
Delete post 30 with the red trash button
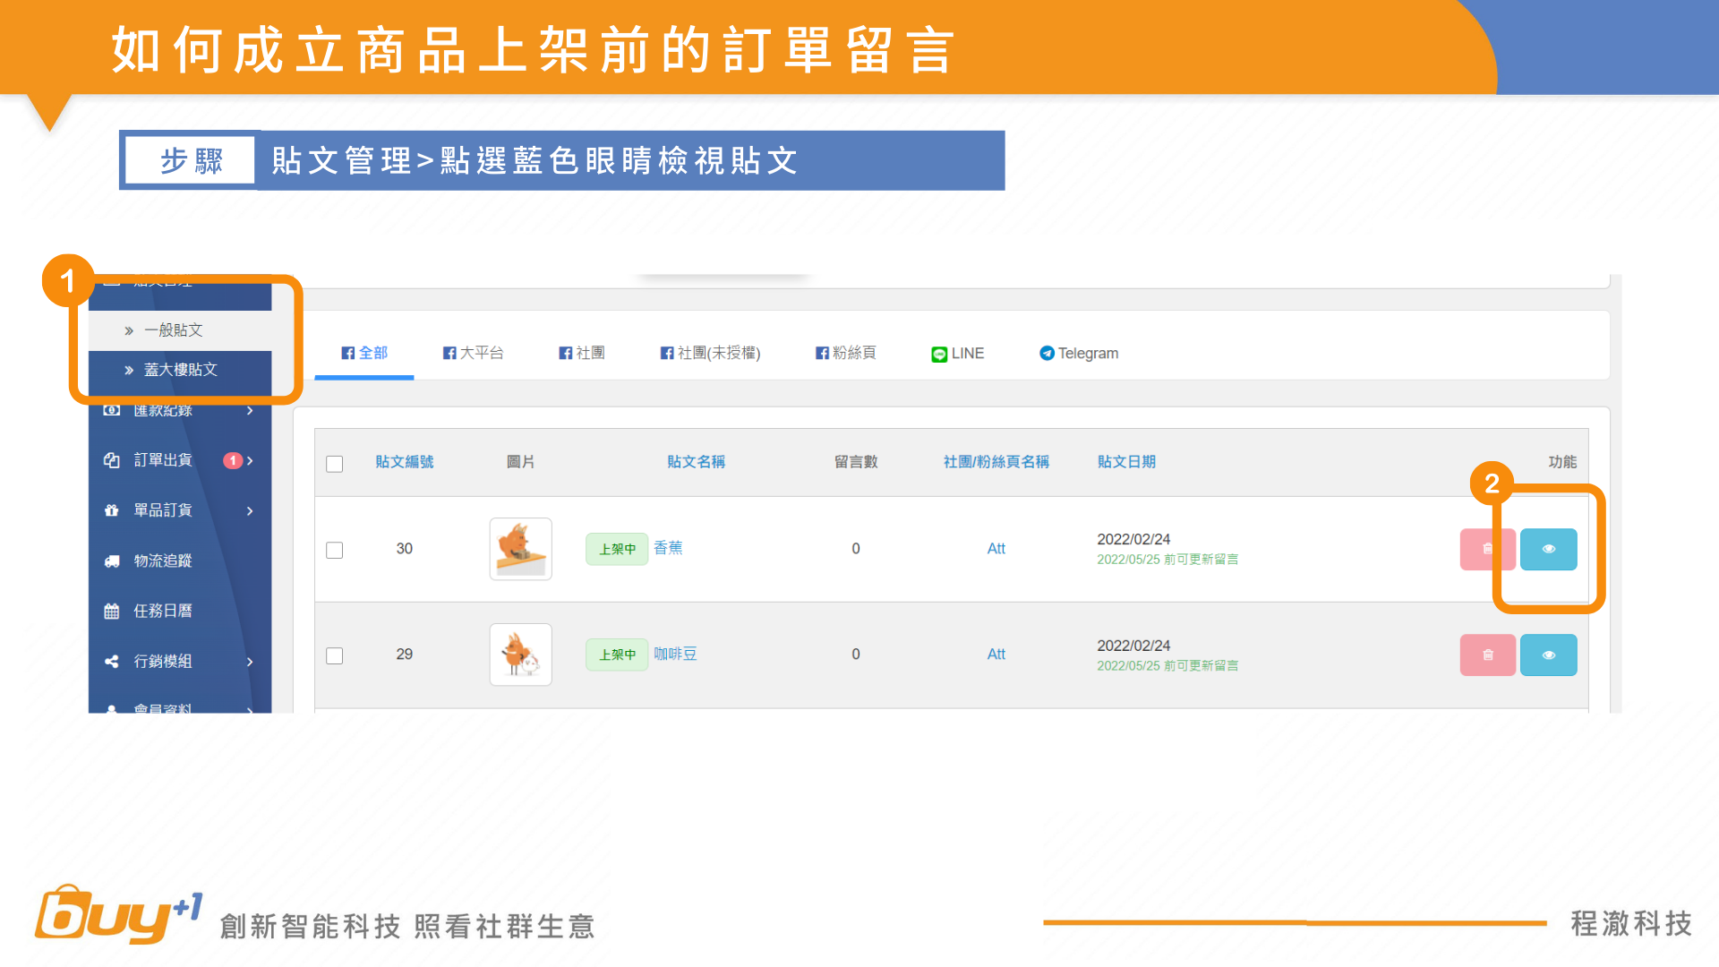(x=1486, y=549)
